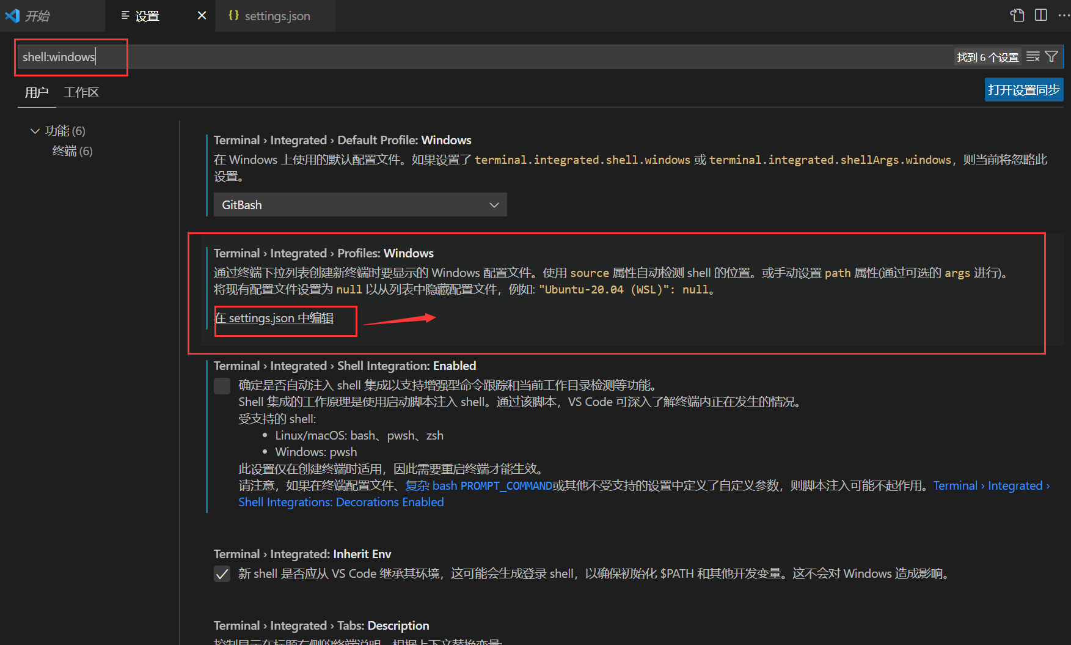
Task: Select the 工作区 settings scope tab
Action: 81,92
